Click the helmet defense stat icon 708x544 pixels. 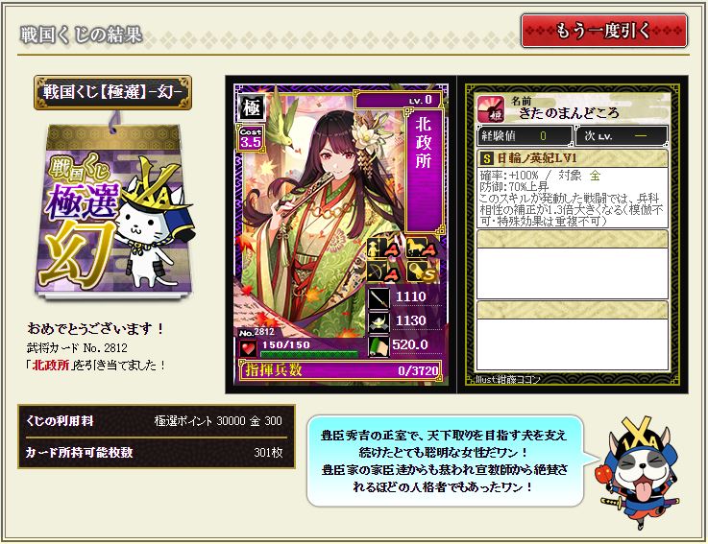coord(378,322)
